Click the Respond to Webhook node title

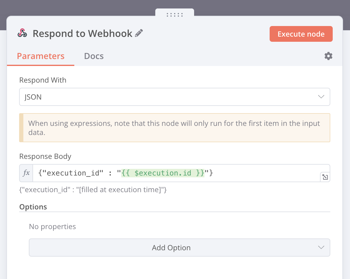tap(82, 33)
